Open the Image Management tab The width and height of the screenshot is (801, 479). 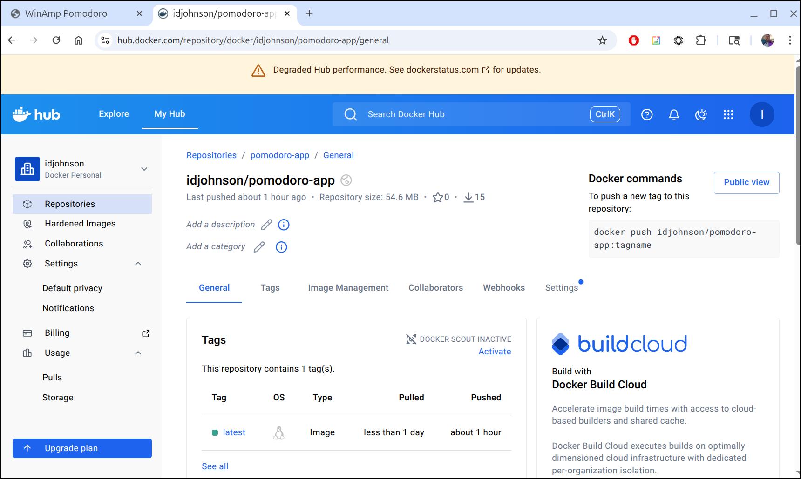coord(348,288)
